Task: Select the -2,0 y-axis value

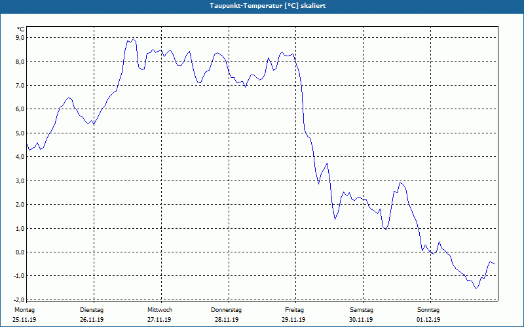Action: pos(20,300)
